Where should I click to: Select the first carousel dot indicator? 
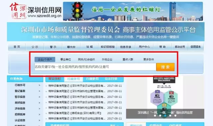pyautogui.click(x=155, y=116)
